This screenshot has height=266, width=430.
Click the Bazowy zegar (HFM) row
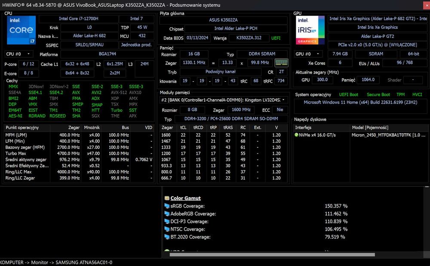tap(79, 147)
